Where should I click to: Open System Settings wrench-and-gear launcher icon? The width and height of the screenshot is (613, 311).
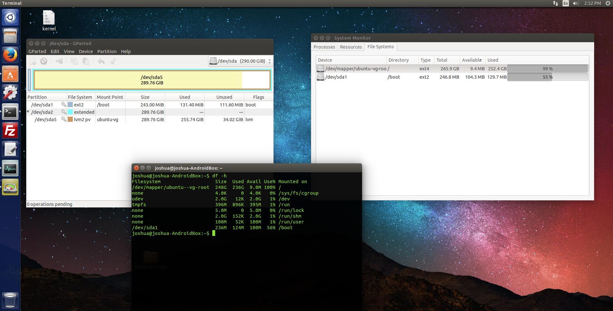(10, 93)
